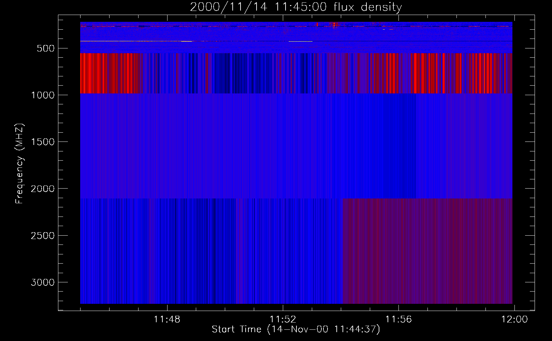Click the 3000 frequency tick label
Viewport: 552px width, 341px height.
click(x=43, y=282)
